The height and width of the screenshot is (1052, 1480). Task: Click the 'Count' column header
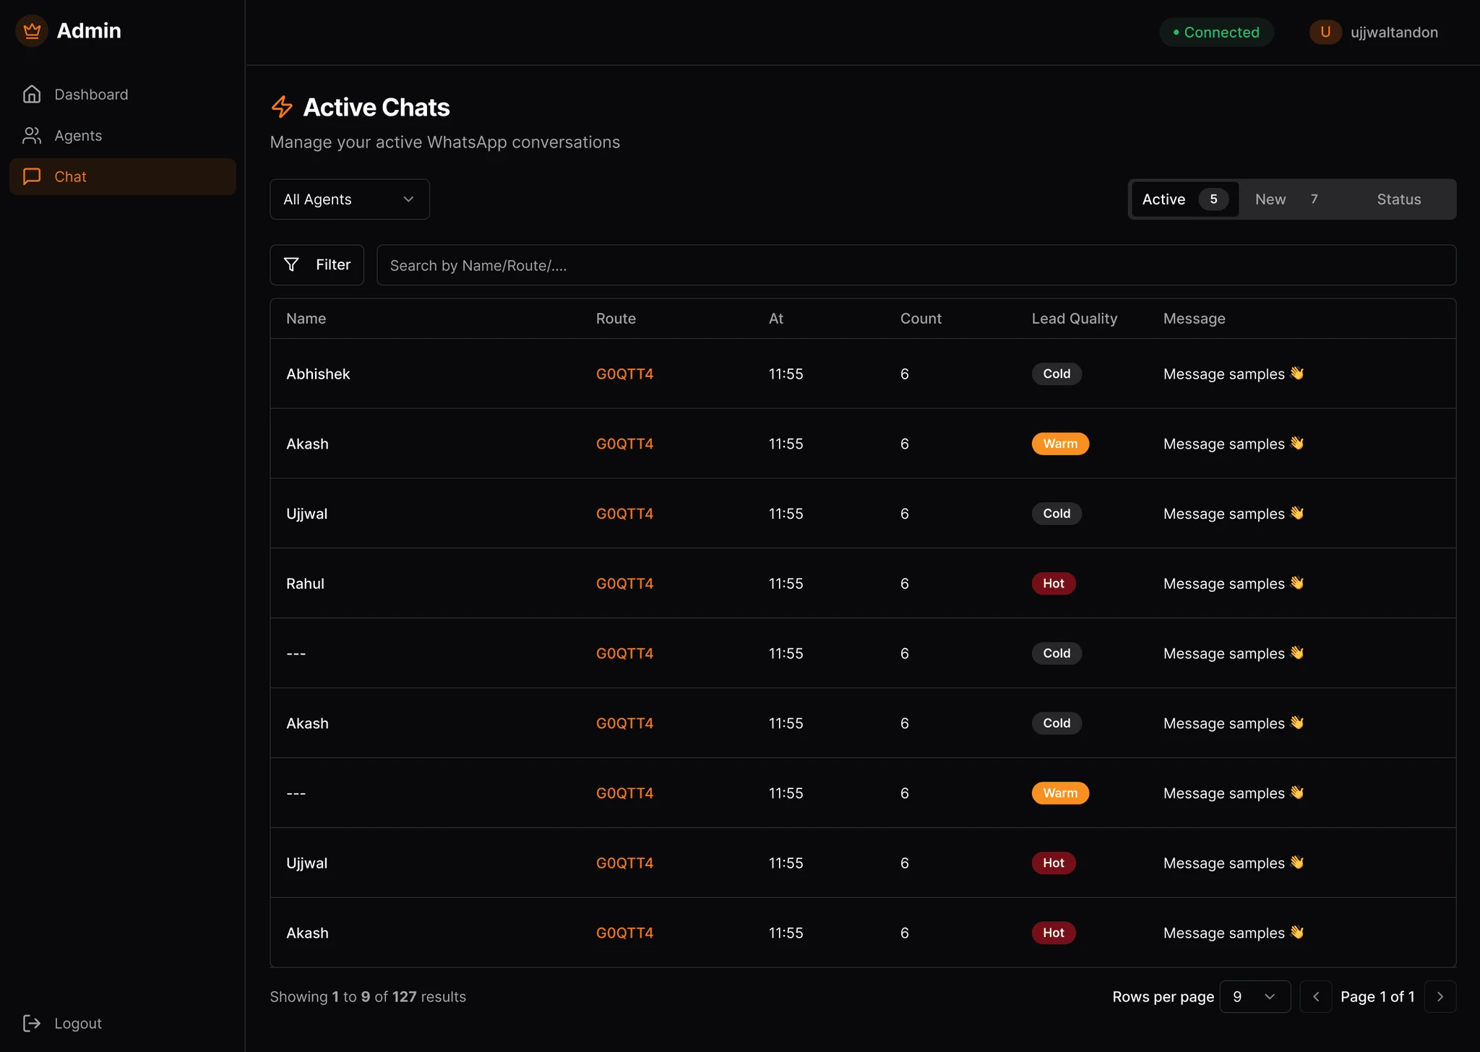[x=921, y=319]
